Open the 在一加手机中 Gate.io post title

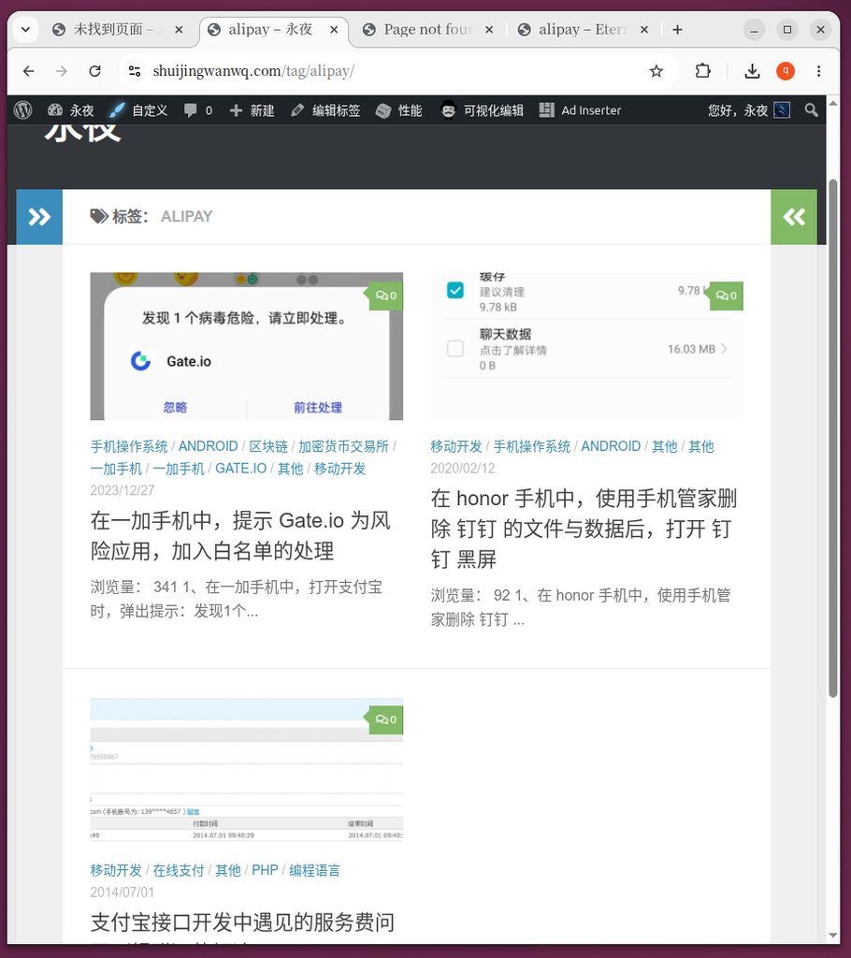(240, 536)
